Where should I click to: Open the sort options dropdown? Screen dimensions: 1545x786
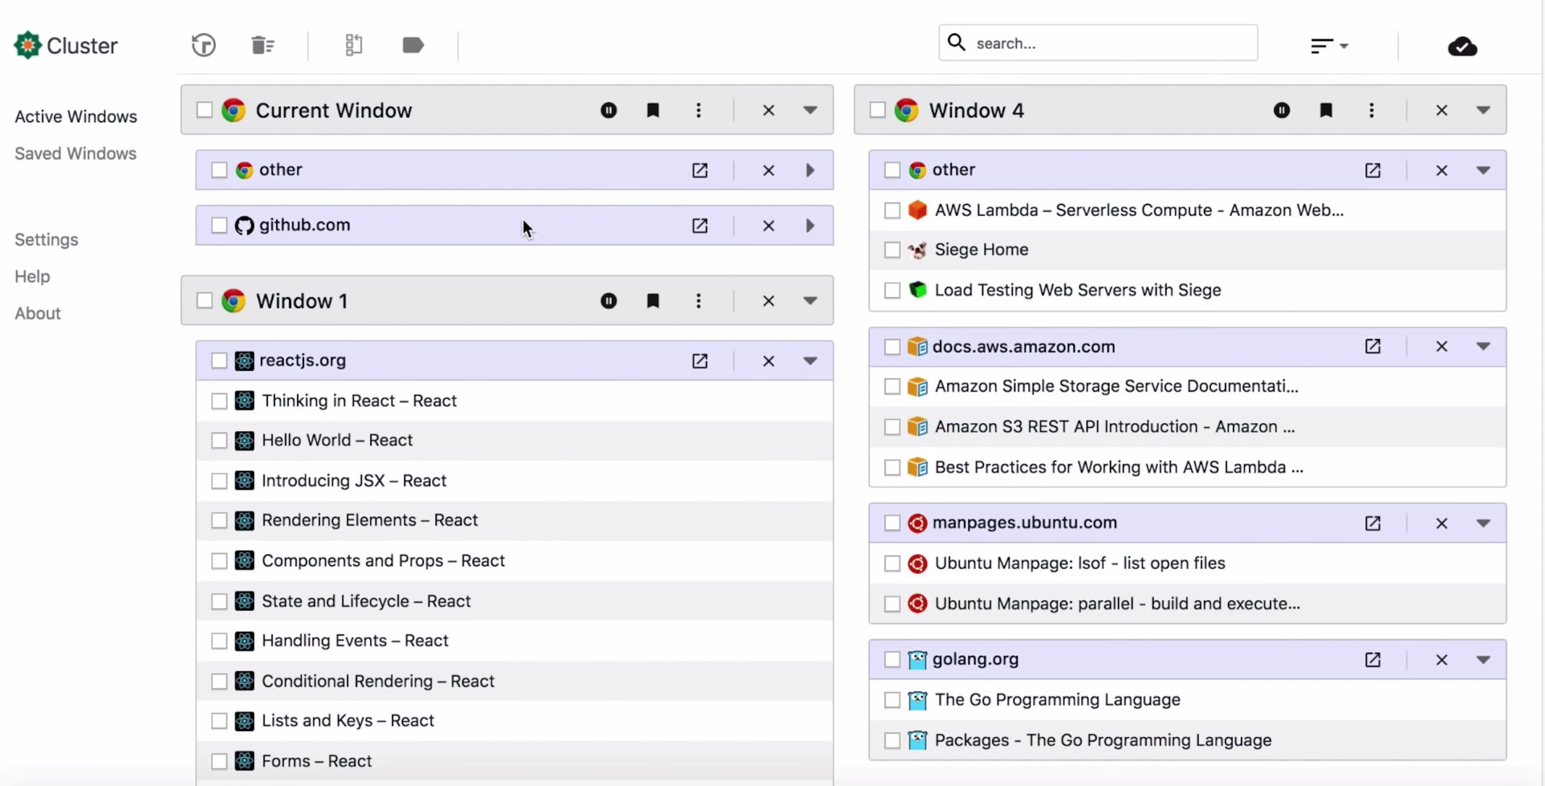click(x=1329, y=46)
